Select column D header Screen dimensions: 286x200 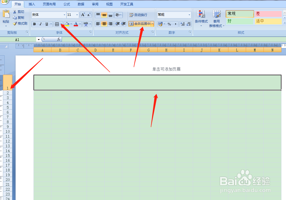pyautogui.click(x=96, y=50)
